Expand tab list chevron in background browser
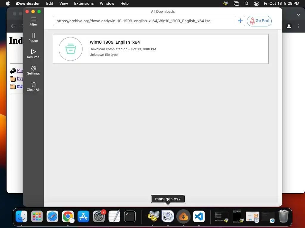This screenshot has width=305, height=228. [298, 15]
